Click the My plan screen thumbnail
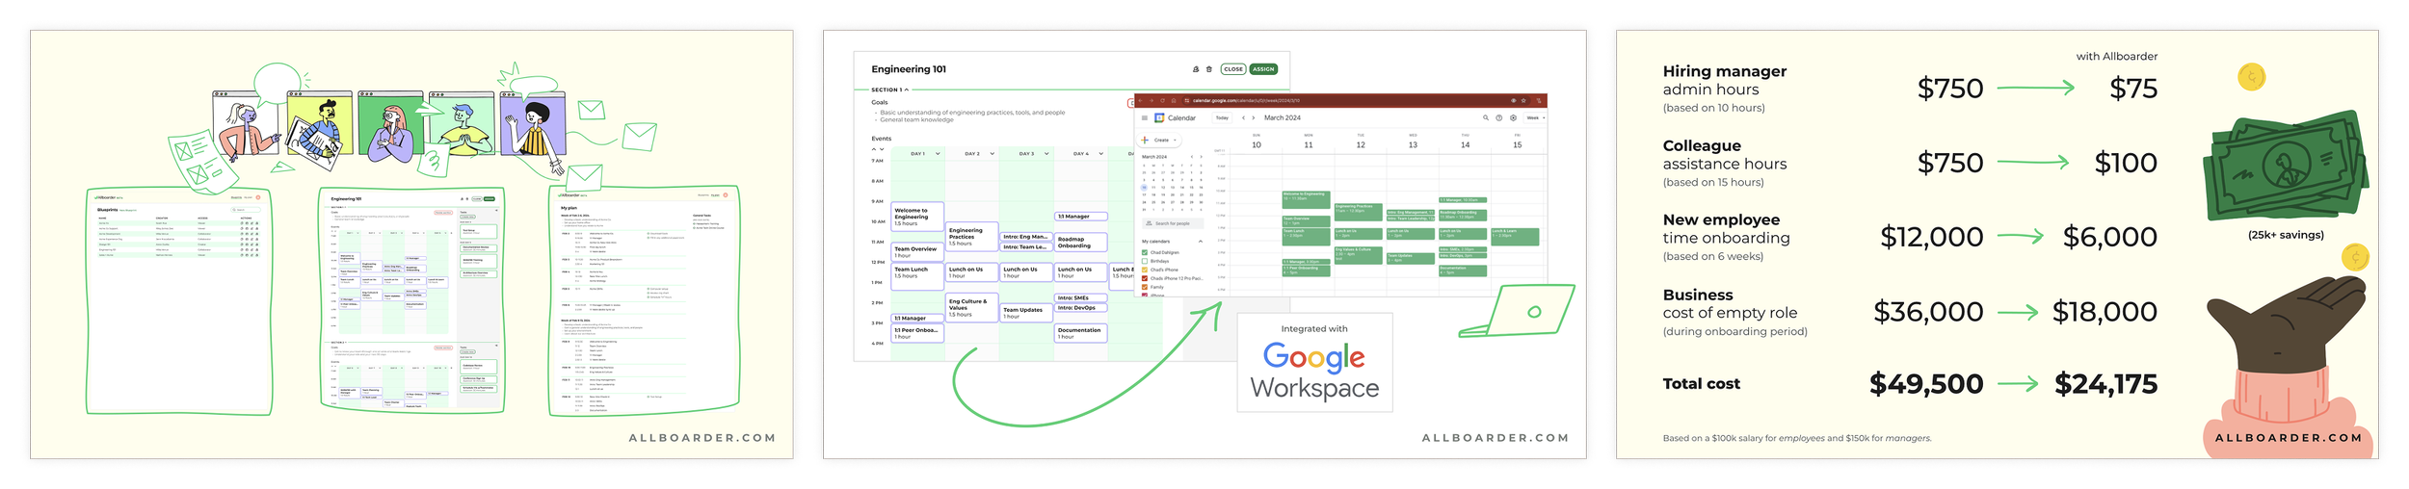 644,300
